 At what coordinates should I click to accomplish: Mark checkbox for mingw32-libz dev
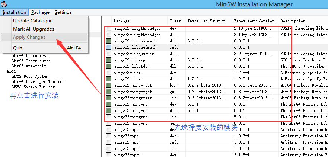pyautogui.click(x=109, y=73)
